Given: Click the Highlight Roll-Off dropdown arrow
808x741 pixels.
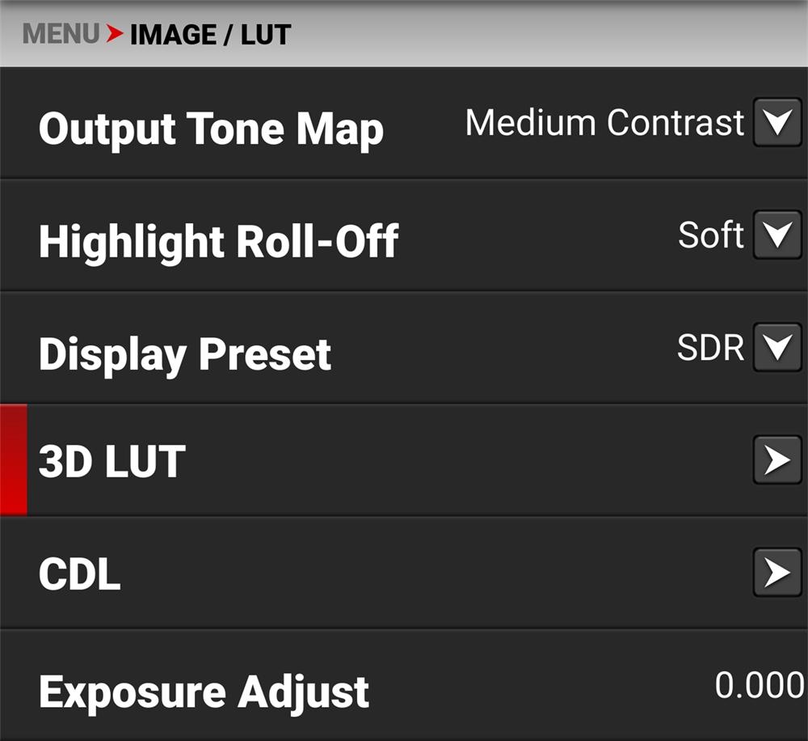Looking at the screenshot, I should tap(776, 235).
